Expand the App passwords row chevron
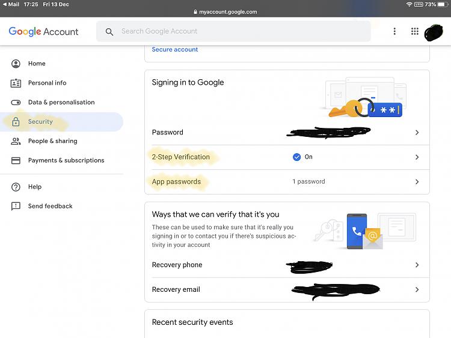Image resolution: width=451 pixels, height=338 pixels. pyautogui.click(x=417, y=182)
